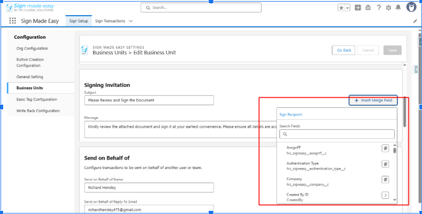Open the App Launcher grid icon
This screenshot has width=422, height=214.
pos(13,21)
